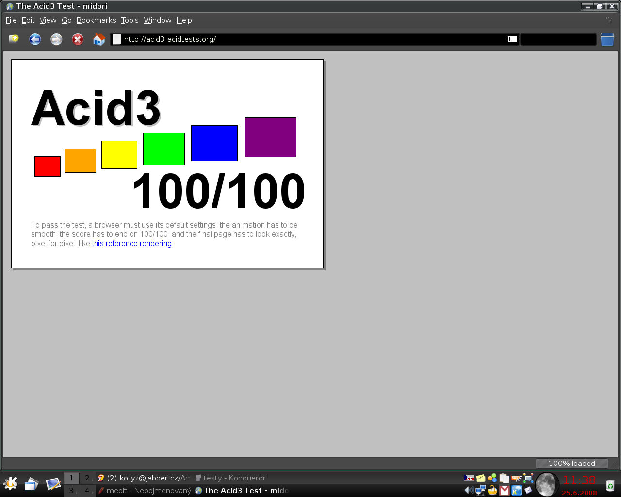Open the yellow sticky notes tray icon

tap(481, 478)
